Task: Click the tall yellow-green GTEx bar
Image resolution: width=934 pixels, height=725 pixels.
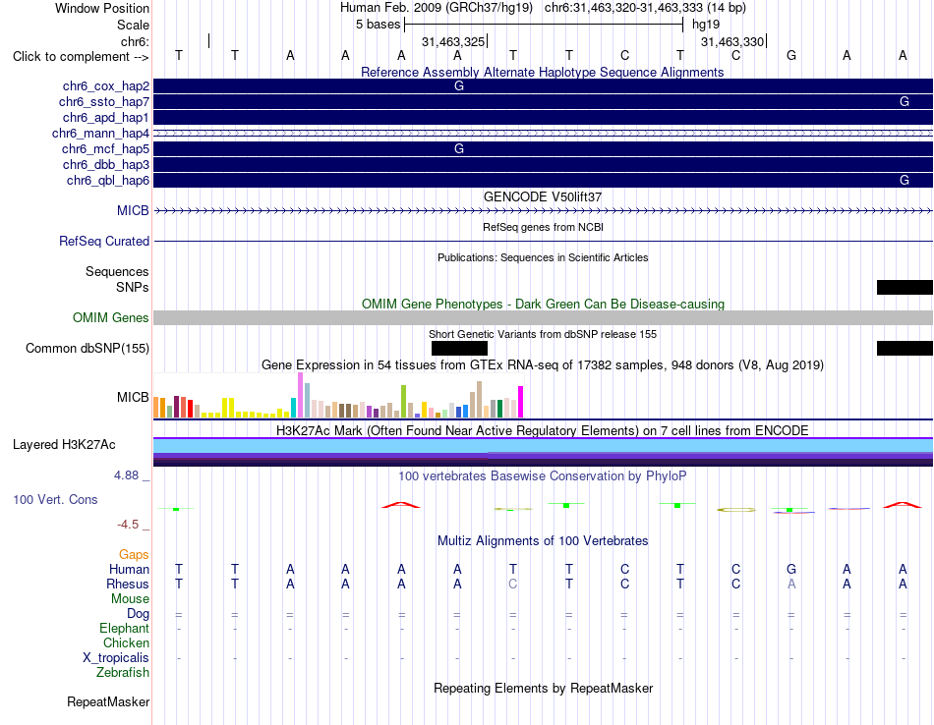Action: point(403,402)
